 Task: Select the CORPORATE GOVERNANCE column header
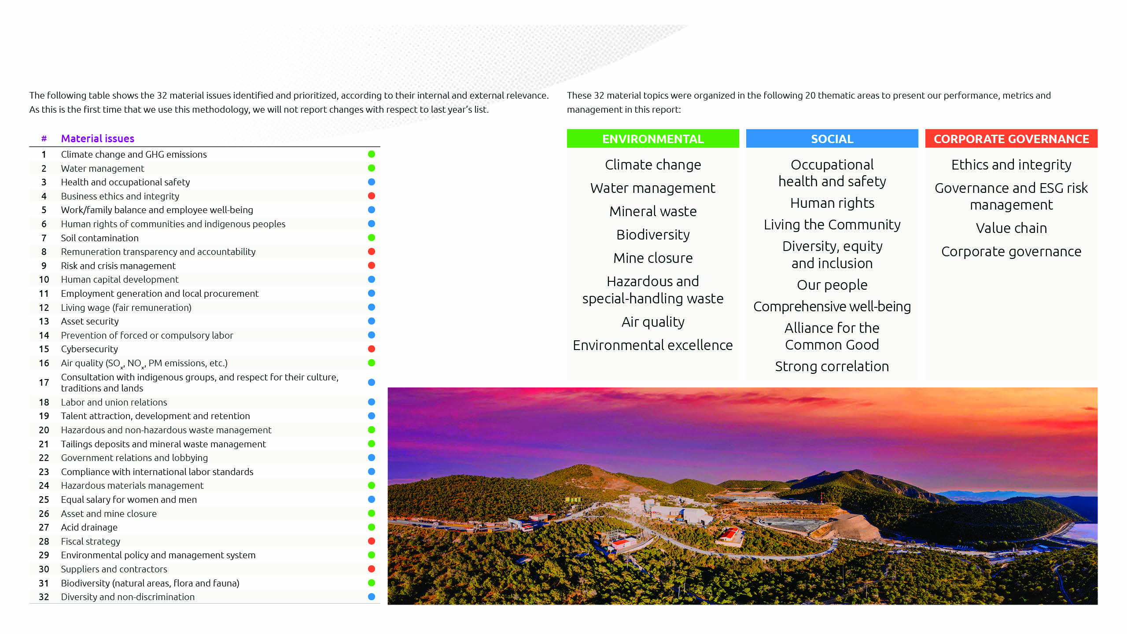coord(1011,139)
